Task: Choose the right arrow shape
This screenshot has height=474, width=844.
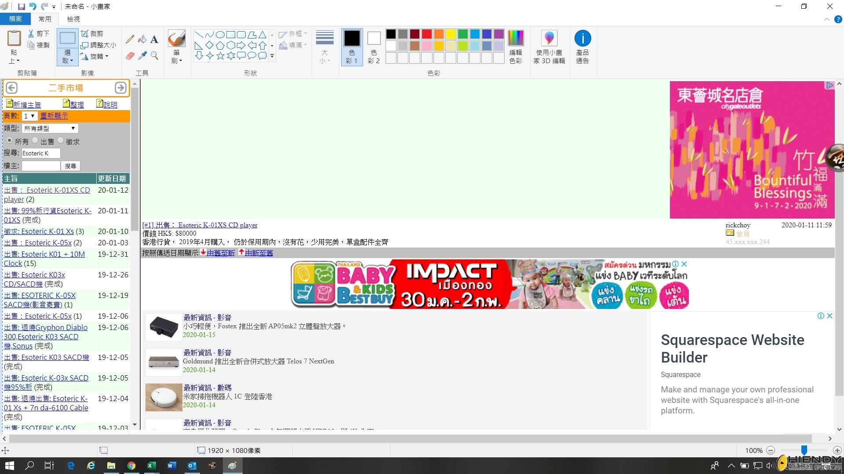Action: point(241,45)
